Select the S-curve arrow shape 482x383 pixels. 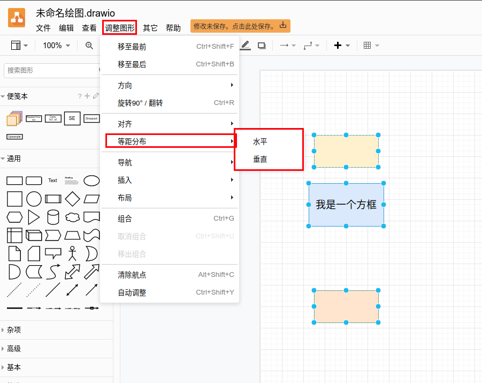[53, 272]
